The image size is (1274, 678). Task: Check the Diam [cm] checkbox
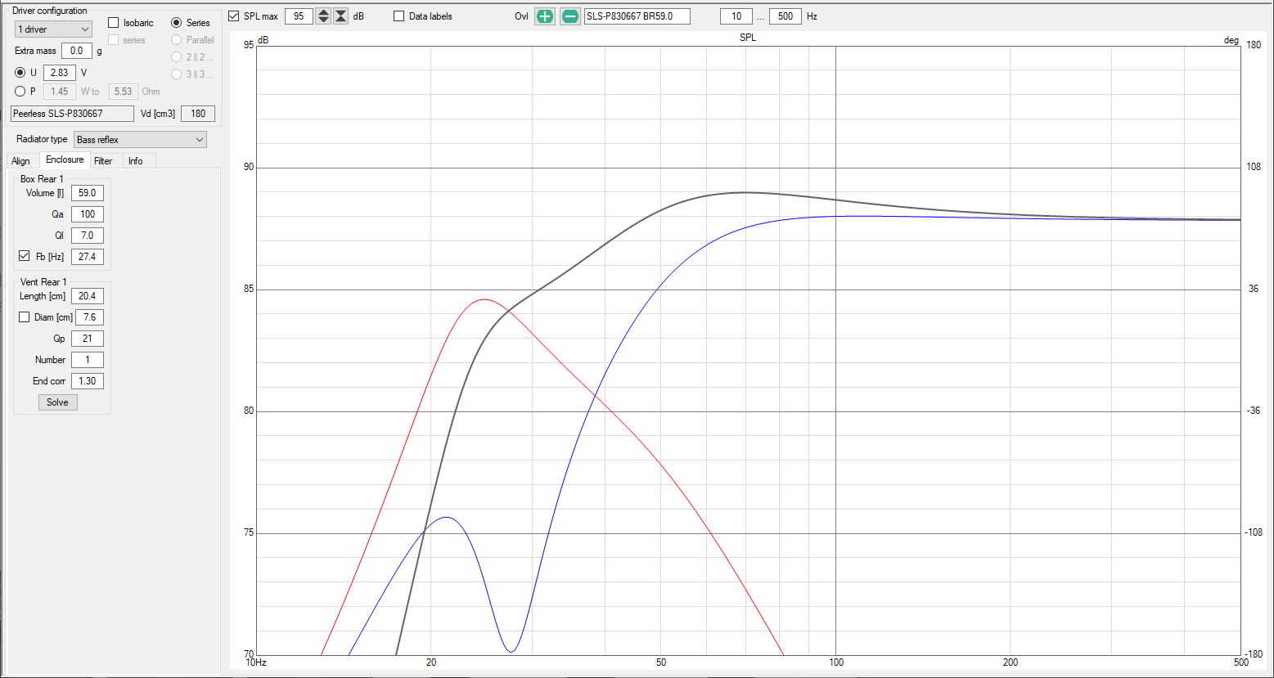tap(25, 317)
